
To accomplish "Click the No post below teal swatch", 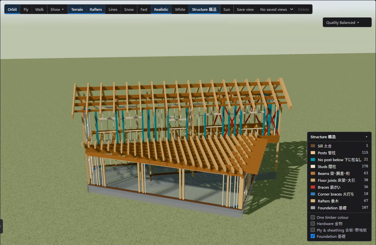I will pyautogui.click(x=313, y=160).
